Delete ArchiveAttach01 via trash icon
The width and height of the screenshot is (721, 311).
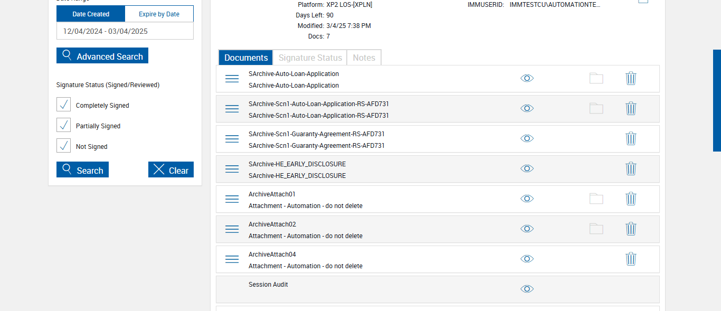(631, 199)
